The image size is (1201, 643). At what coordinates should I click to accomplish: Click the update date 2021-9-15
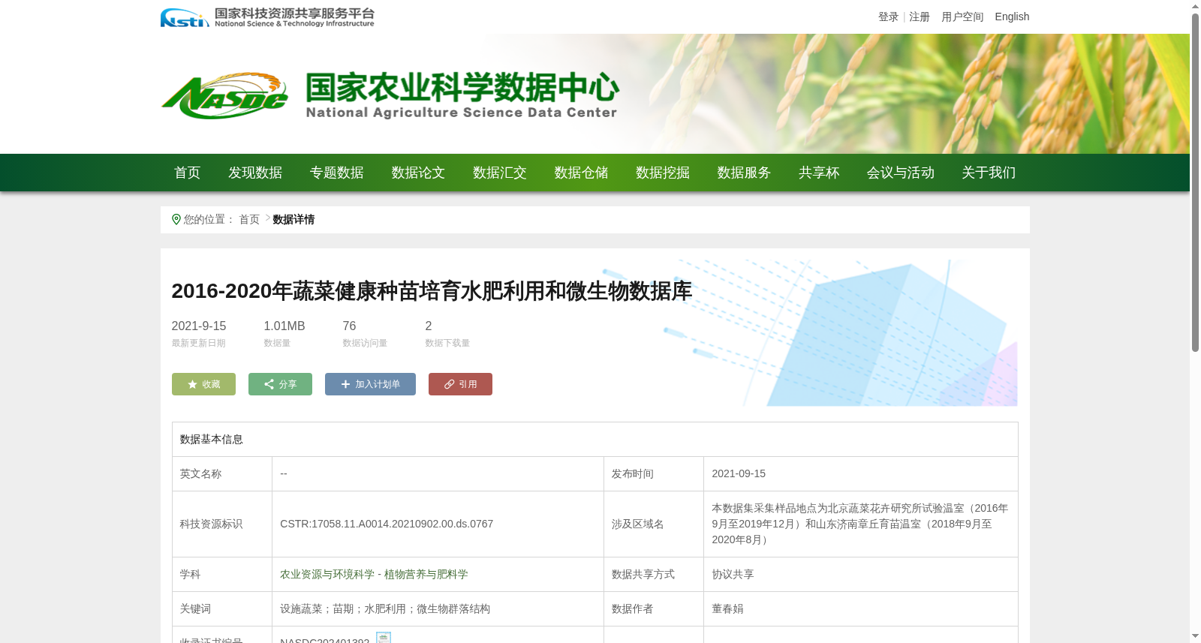pyautogui.click(x=199, y=326)
